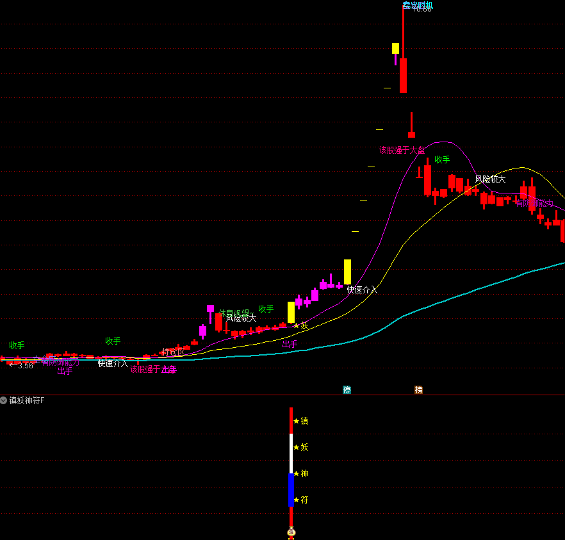Click the star next to 神 label
This screenshot has width=565, height=540.
[296, 474]
